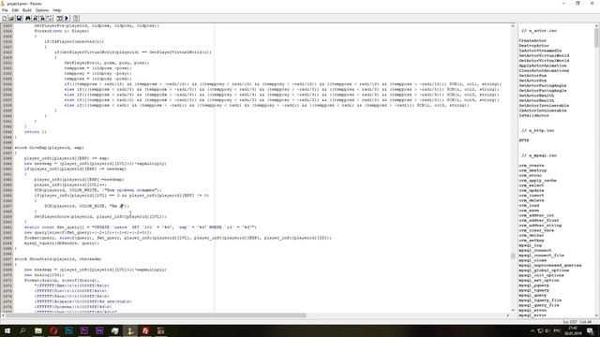Select SetActorInvulnerable in the function list
The width and height of the screenshot is (600, 337).
(544, 106)
